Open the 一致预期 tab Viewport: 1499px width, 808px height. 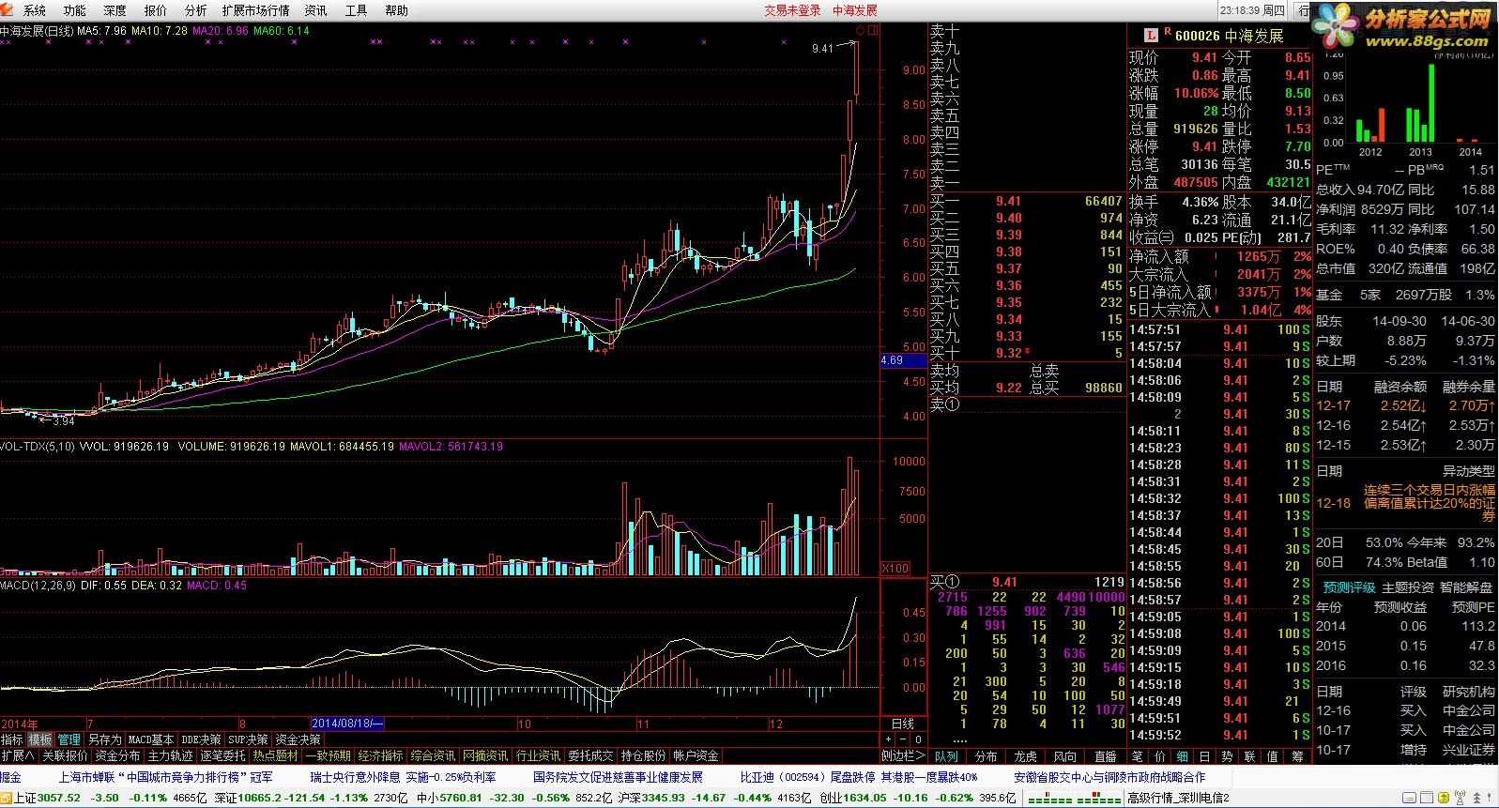[x=328, y=755]
